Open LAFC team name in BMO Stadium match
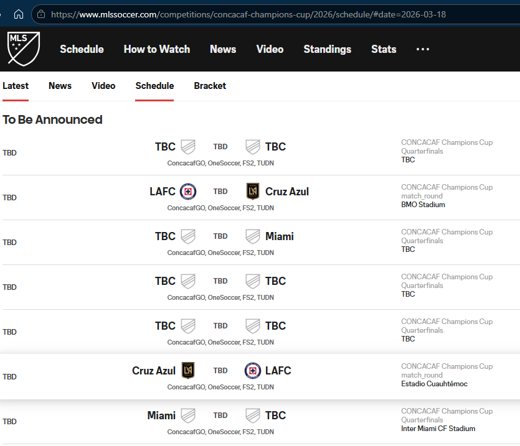 click(163, 192)
